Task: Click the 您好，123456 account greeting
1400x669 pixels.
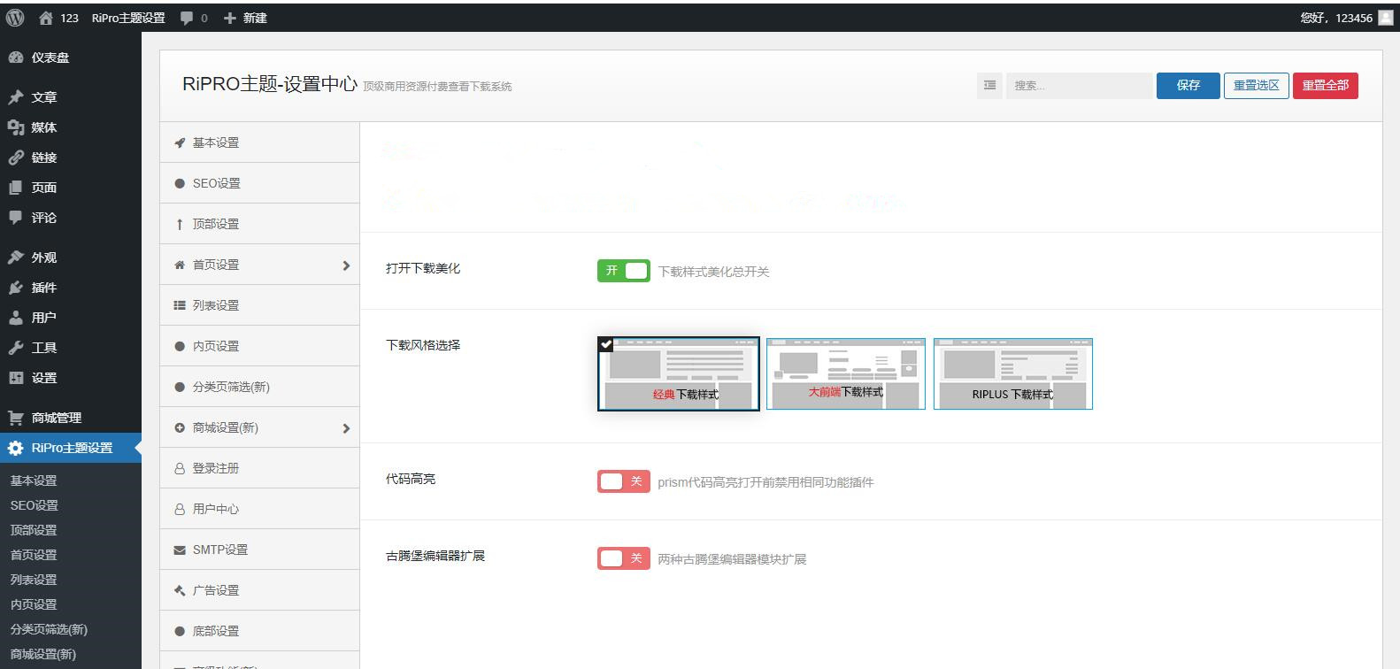Action: (x=1336, y=18)
